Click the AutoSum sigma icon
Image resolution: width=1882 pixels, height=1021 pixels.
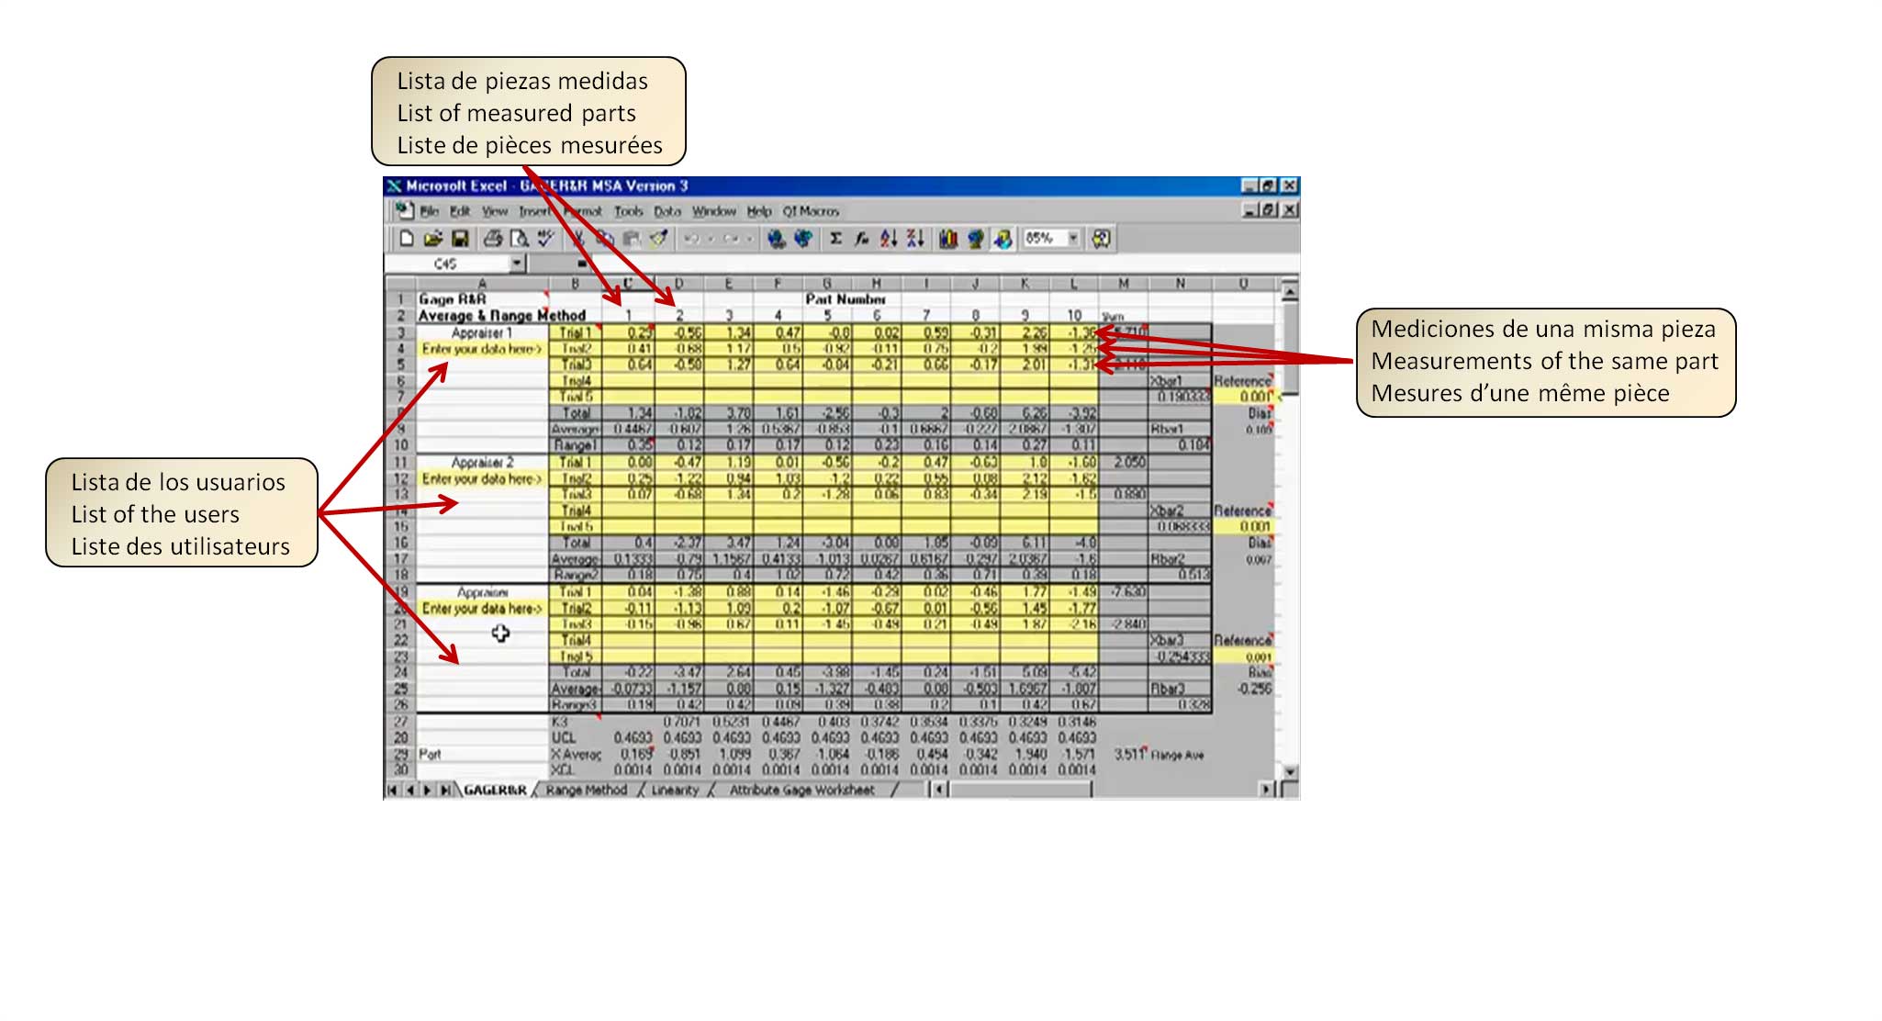pyautogui.click(x=835, y=239)
